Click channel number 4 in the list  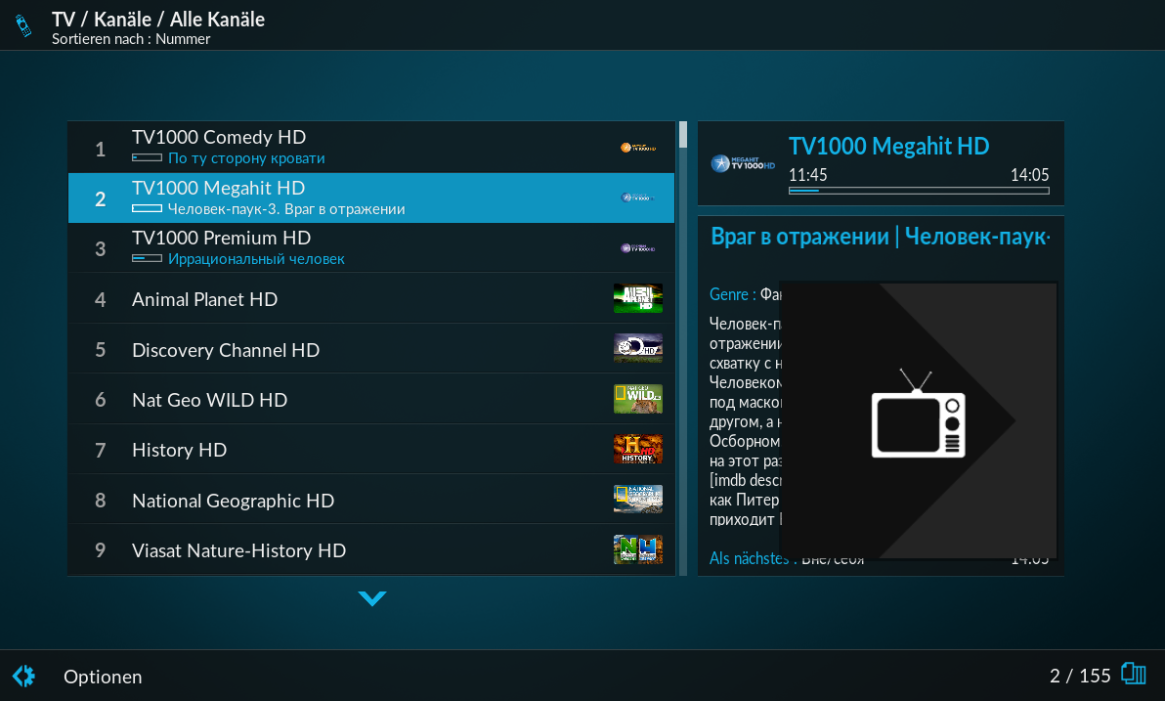pos(101,299)
